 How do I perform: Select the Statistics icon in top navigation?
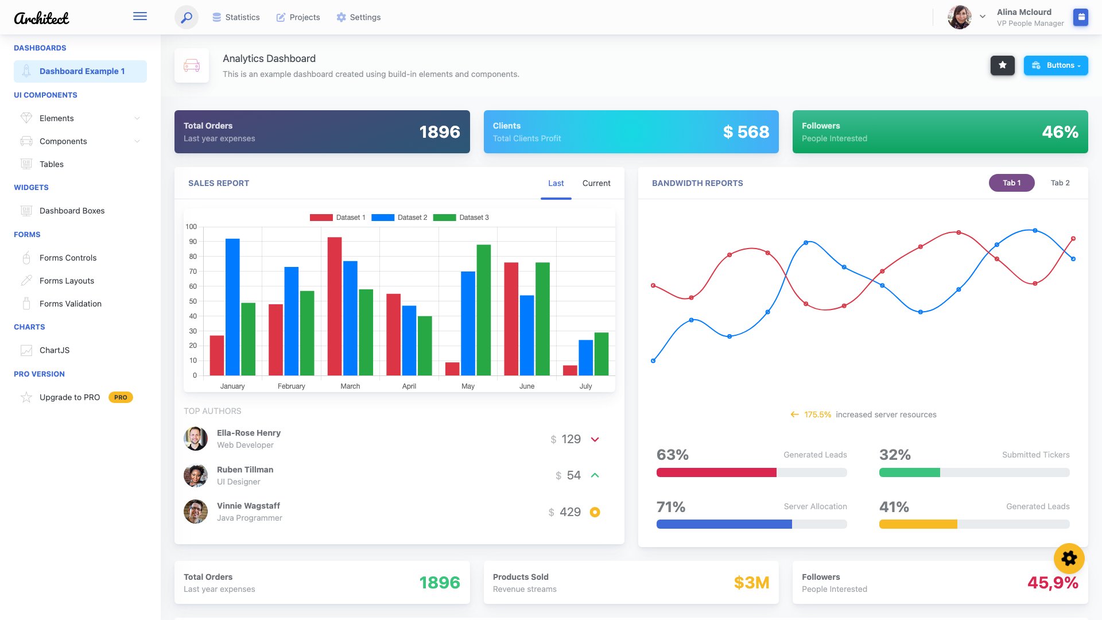217,17
